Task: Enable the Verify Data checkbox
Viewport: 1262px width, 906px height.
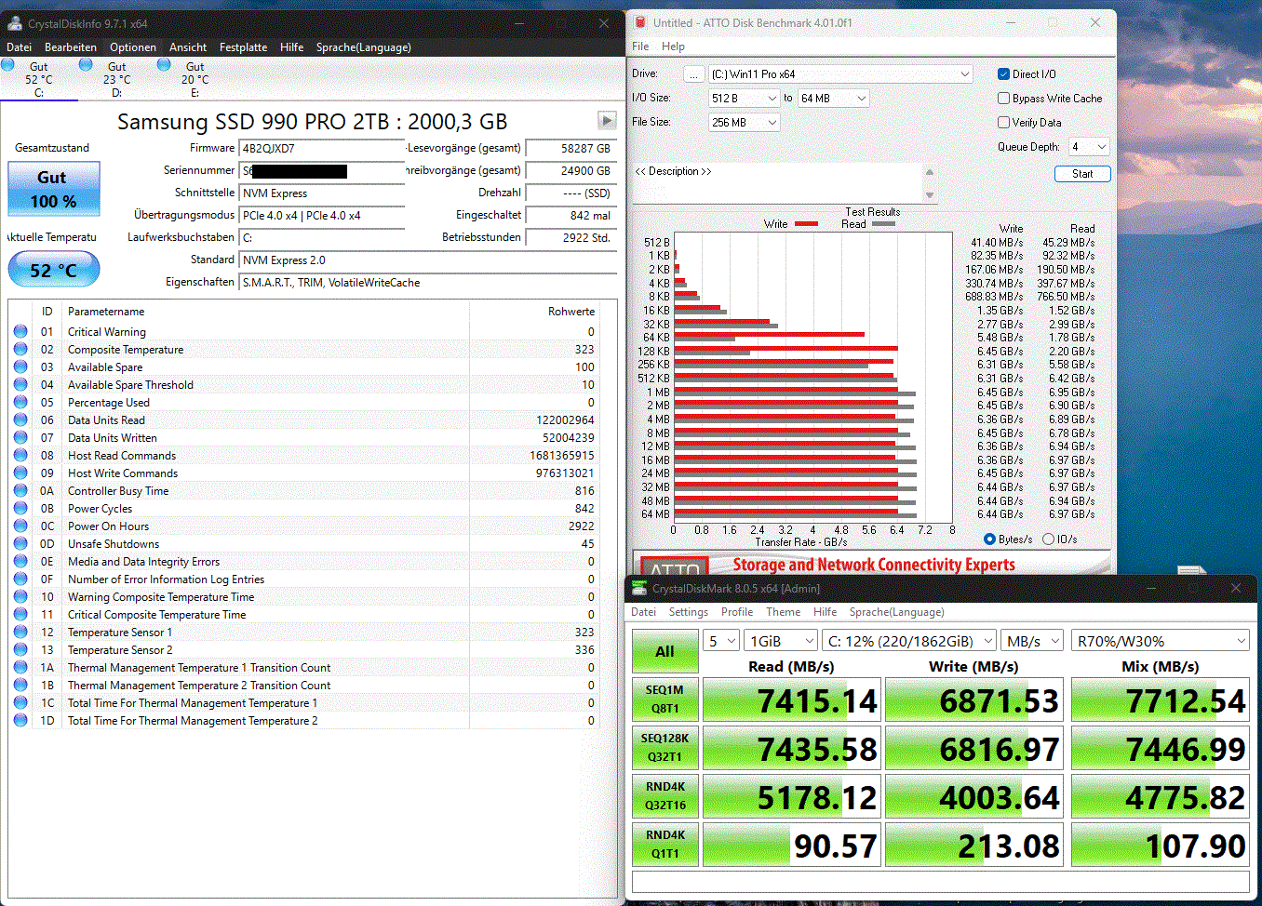Action: coord(1003,122)
